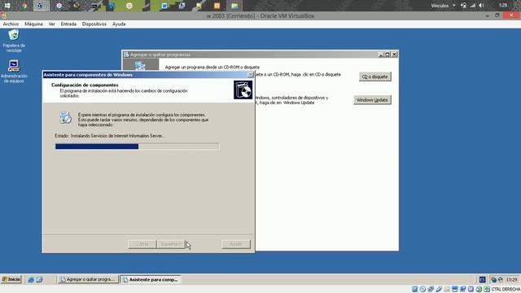
Task: Click the CTRL DERECHA host key indicator
Action: (x=506, y=290)
